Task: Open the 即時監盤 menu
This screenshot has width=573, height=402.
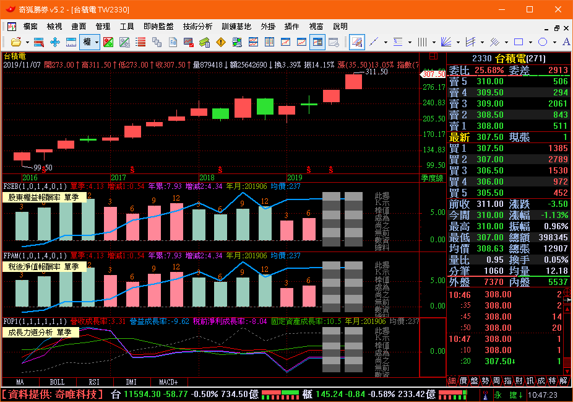Action: pyautogui.click(x=158, y=27)
